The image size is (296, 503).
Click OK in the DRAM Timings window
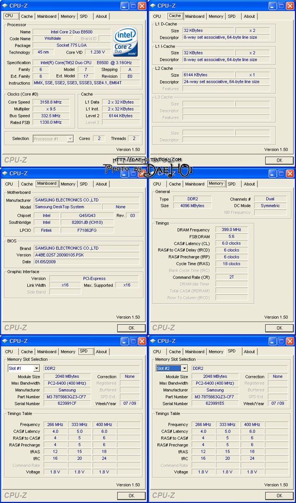pyautogui.click(x=279, y=328)
